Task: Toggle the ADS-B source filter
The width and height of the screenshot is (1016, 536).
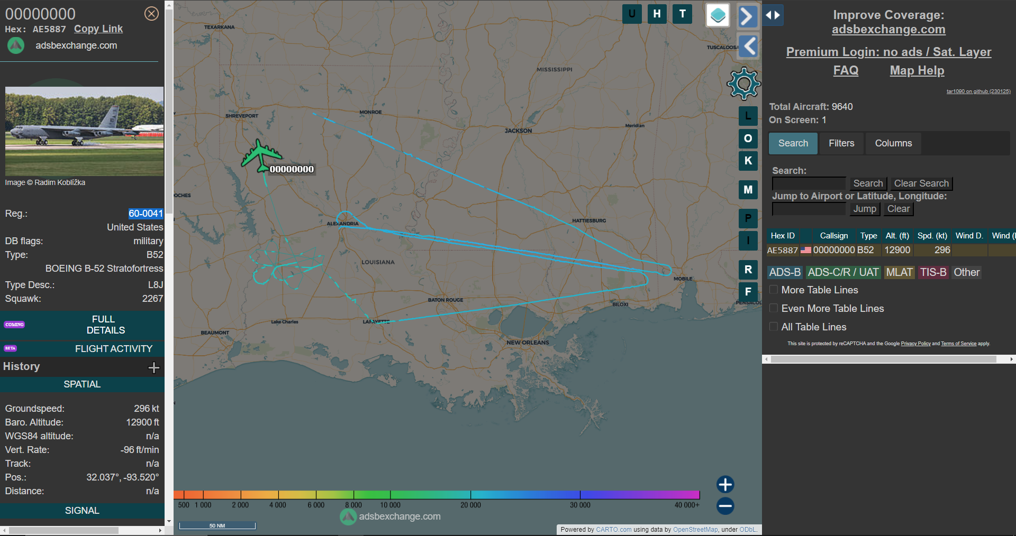Action: (x=785, y=272)
